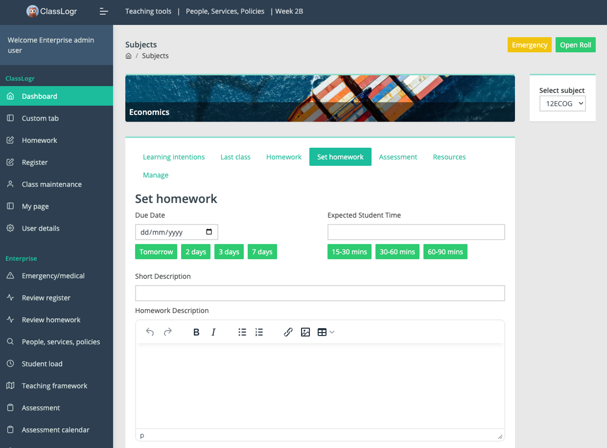Toggle bold formatting in homework description

196,332
